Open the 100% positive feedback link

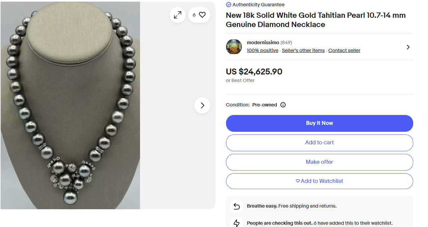coord(263,50)
